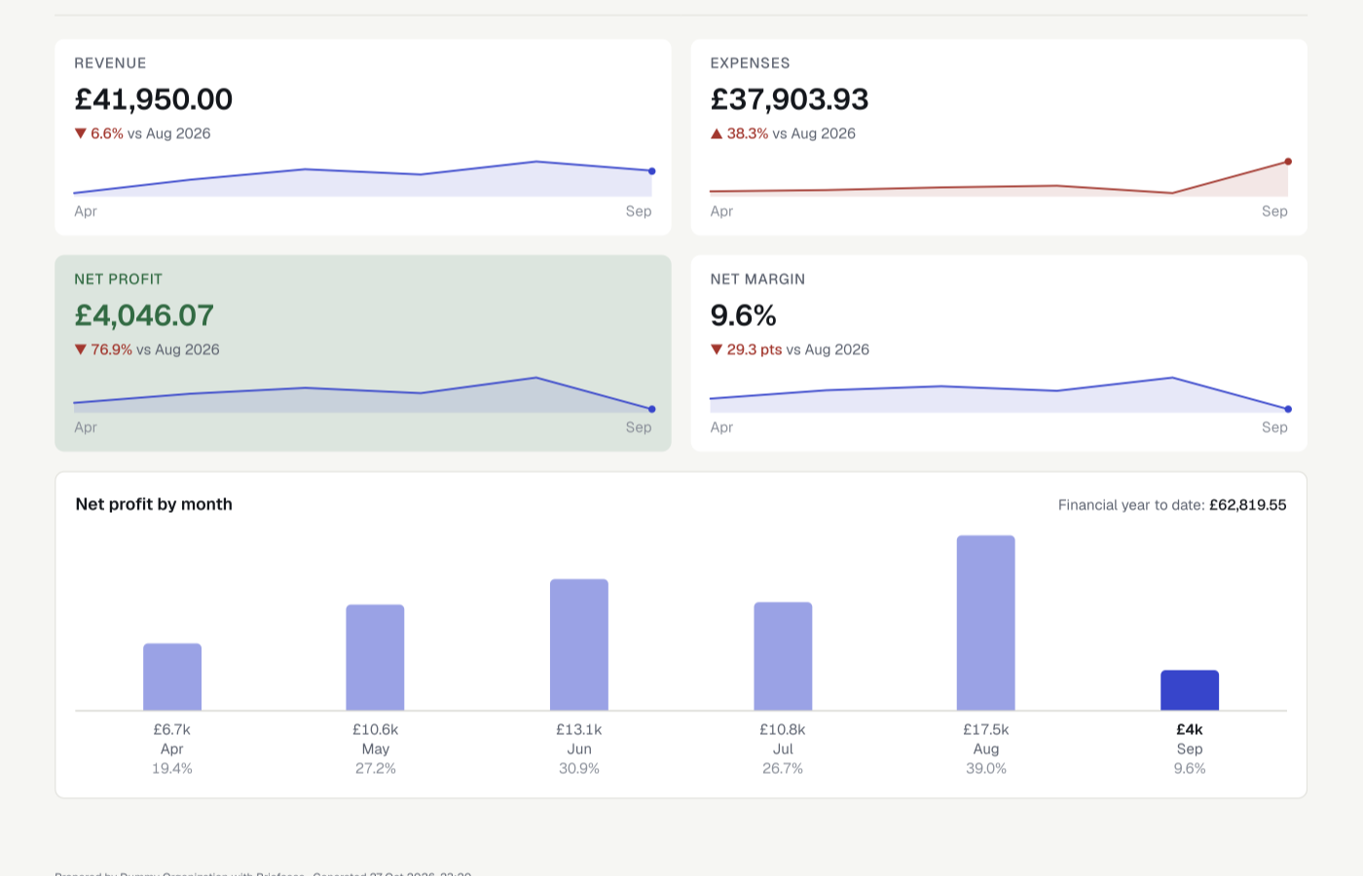Click the 27.2% margin under May

click(376, 768)
